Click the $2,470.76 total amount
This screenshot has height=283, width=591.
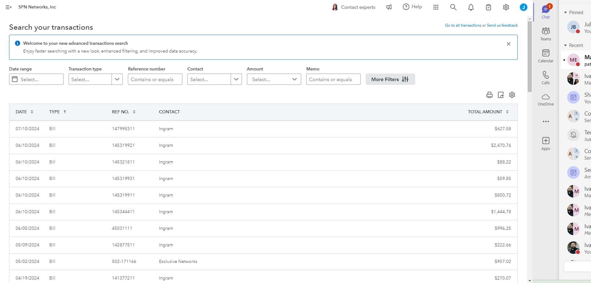[x=501, y=146]
